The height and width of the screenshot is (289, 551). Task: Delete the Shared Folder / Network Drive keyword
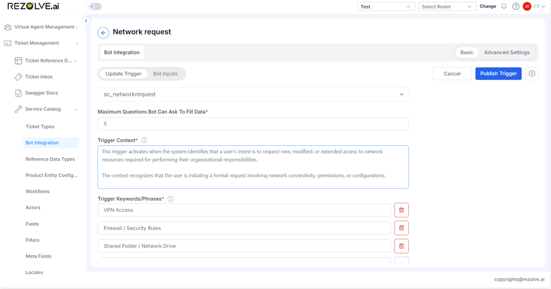click(x=401, y=246)
